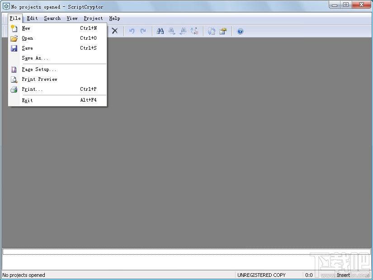Choose New from the File menu
373x280 pixels.
(57, 28)
